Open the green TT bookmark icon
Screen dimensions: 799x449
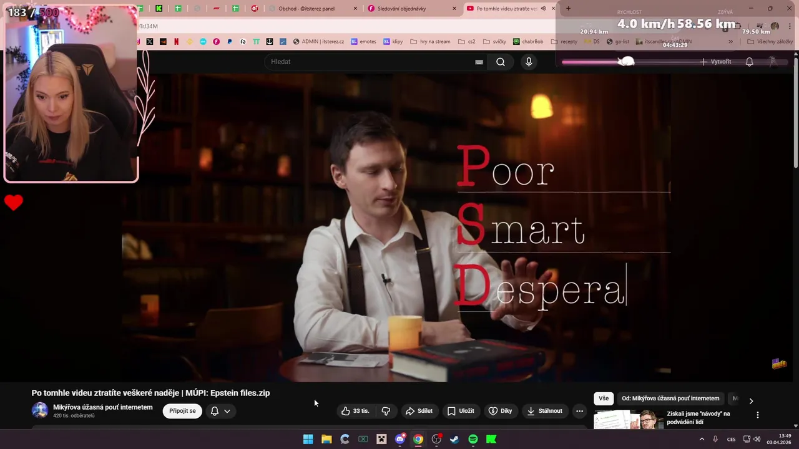(257, 42)
